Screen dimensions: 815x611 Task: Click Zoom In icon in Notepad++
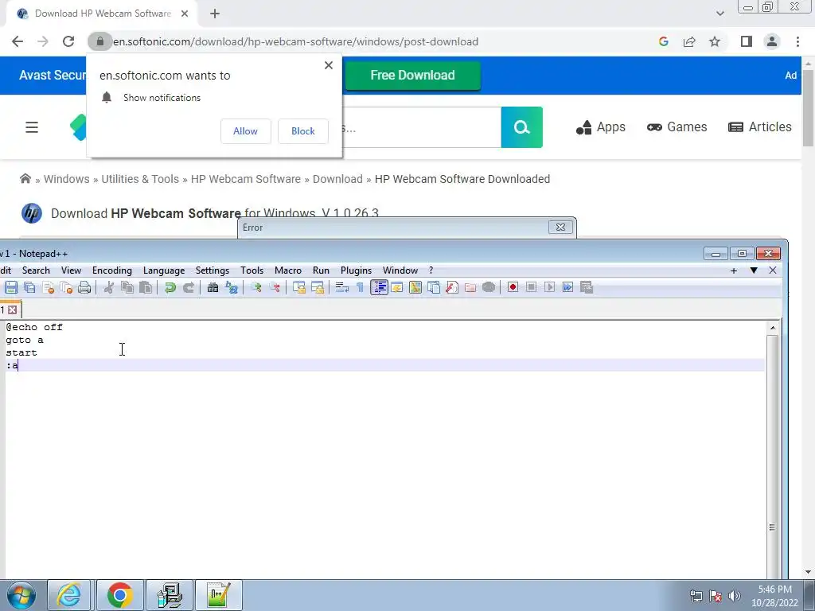coord(255,287)
